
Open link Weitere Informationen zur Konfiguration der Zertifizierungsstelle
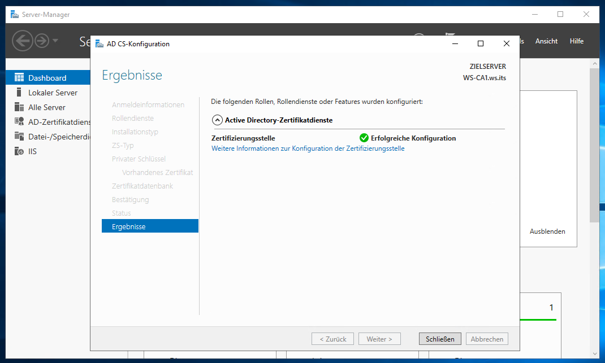308,148
